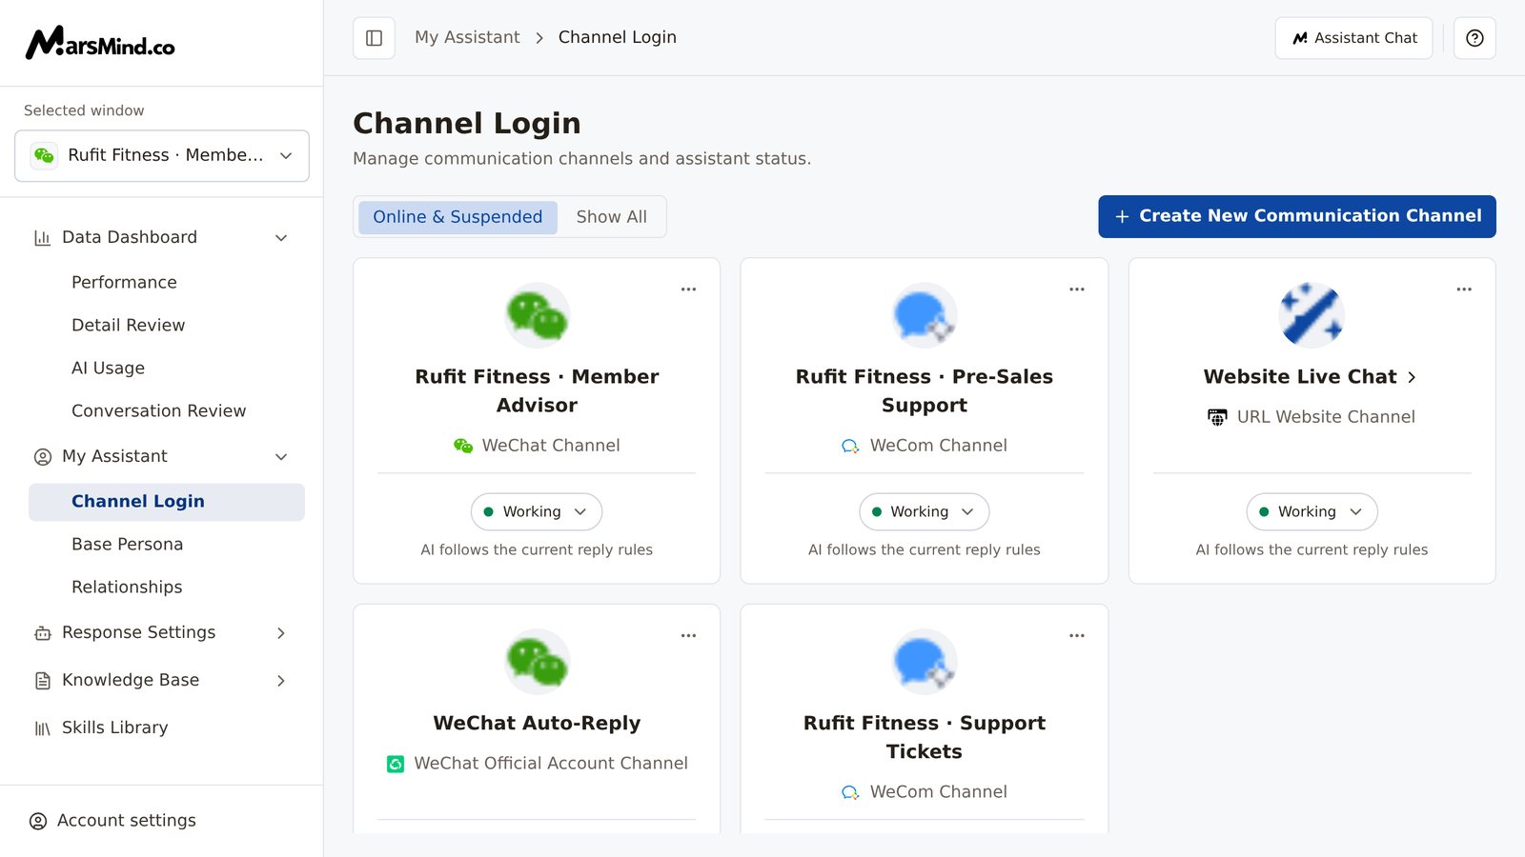Open more options for Website Live Chat card
This screenshot has height=857, width=1525.
point(1464,289)
